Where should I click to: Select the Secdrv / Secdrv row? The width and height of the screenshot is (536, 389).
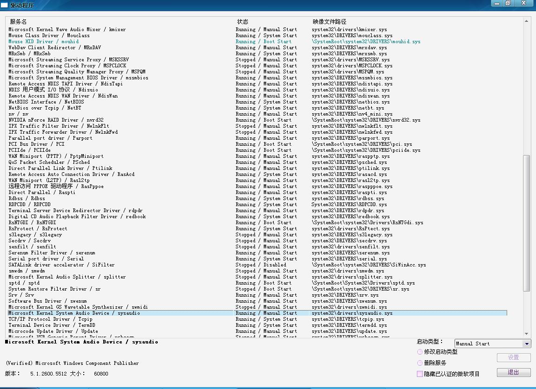pos(257,241)
